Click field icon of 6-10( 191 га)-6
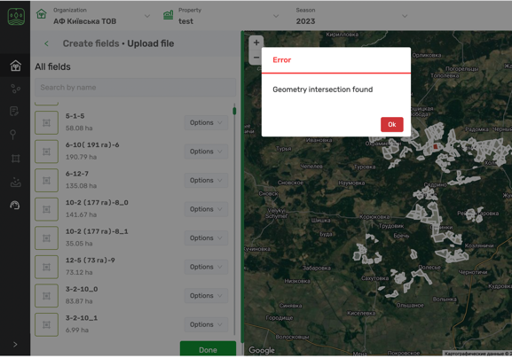Screen dimensions: 512x358 pyautogui.click(x=46, y=152)
